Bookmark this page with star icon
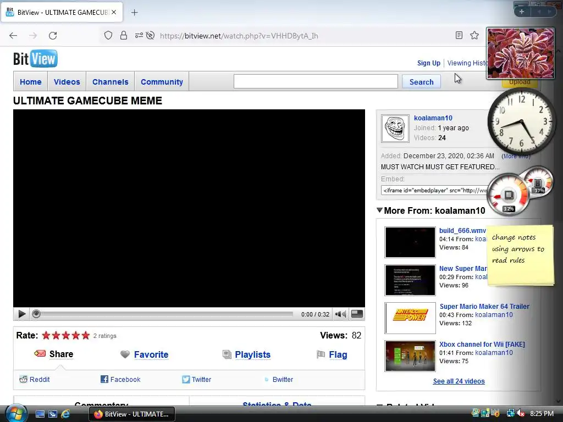563x422 pixels. pos(474,35)
